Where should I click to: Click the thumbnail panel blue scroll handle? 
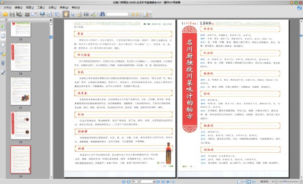pyautogui.click(x=51, y=37)
